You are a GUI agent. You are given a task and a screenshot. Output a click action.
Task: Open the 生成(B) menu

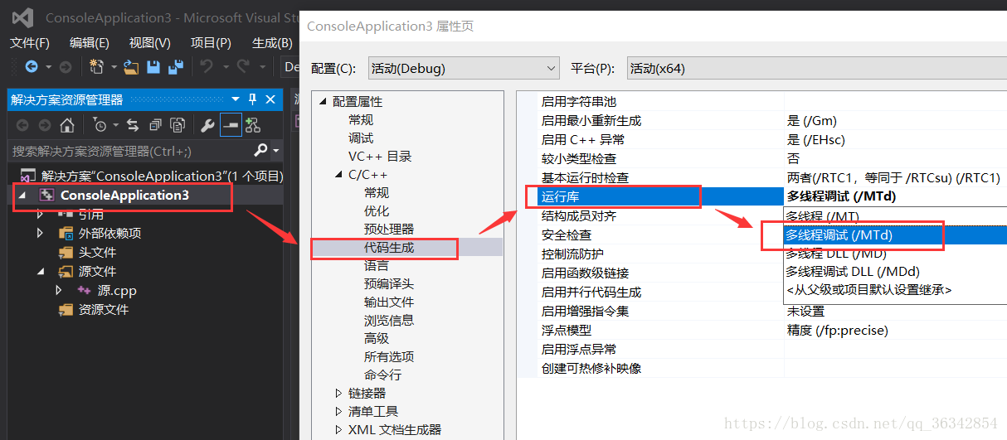(272, 43)
